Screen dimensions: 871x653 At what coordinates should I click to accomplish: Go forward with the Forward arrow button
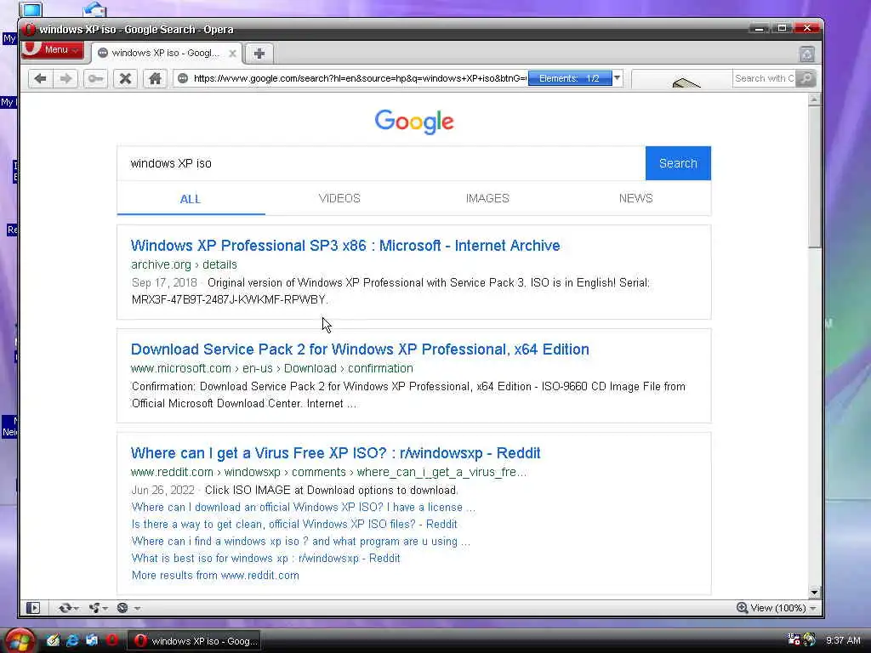(x=65, y=78)
